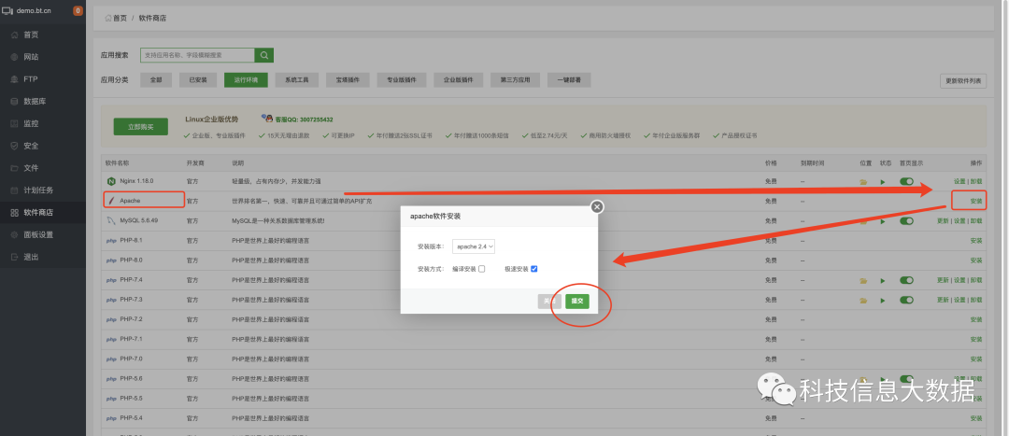The height and width of the screenshot is (436, 1009).
Task: Click 设置 link in Nginx row
Action: (x=959, y=182)
